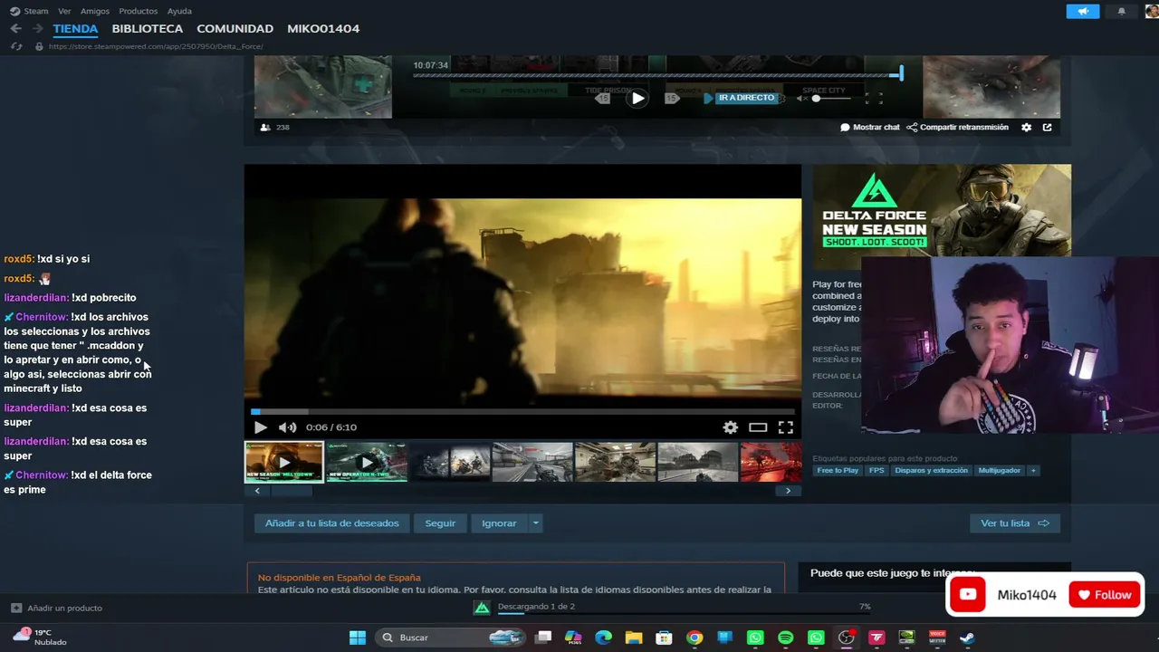Skip the broadcast forward 15 seconds
This screenshot has width=1159, height=652.
tap(672, 98)
